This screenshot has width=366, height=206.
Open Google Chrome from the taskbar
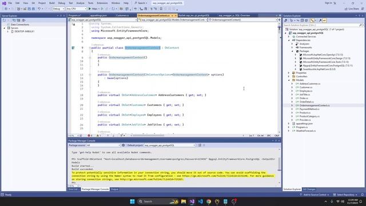tap(209, 201)
